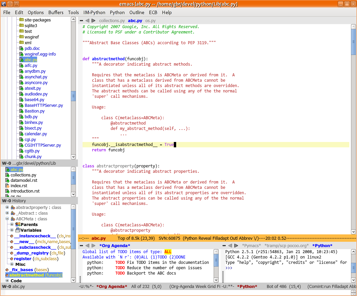The height and width of the screenshot is (296, 357).
Task: Click the right arrow icon beside collections.py tab
Action: pyautogui.click(x=93, y=21)
